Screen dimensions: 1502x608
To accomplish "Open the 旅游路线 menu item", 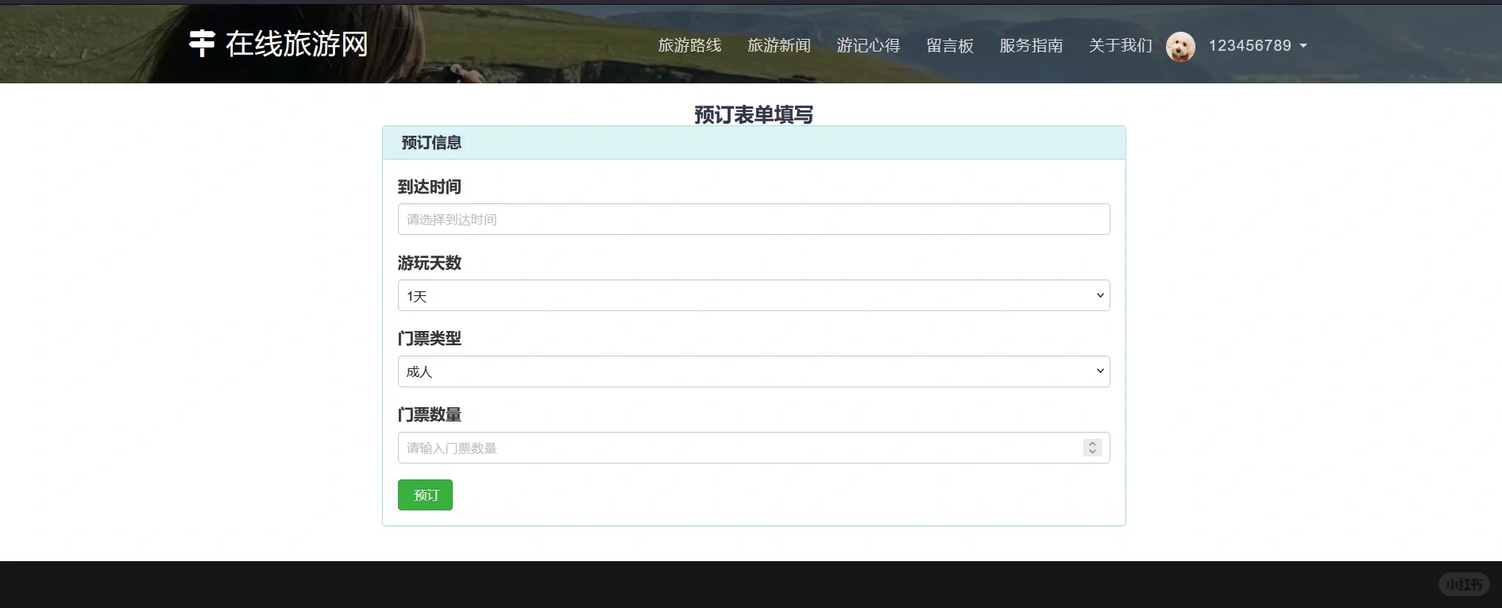I will pyautogui.click(x=689, y=46).
